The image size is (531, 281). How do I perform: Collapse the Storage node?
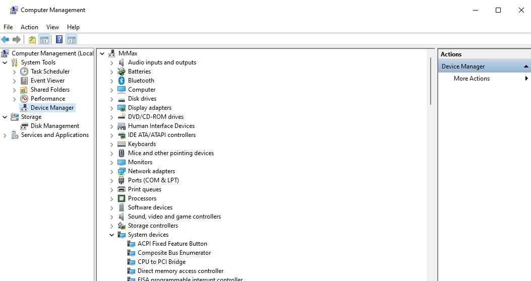click(5, 117)
